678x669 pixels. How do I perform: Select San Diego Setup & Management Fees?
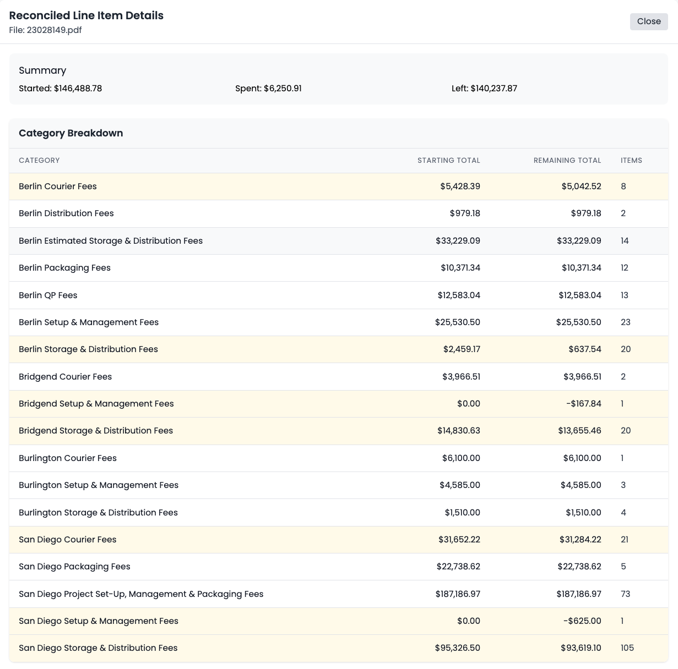(339, 621)
